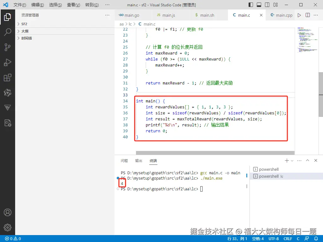Click errors and warnings status indicator

[13, 239]
